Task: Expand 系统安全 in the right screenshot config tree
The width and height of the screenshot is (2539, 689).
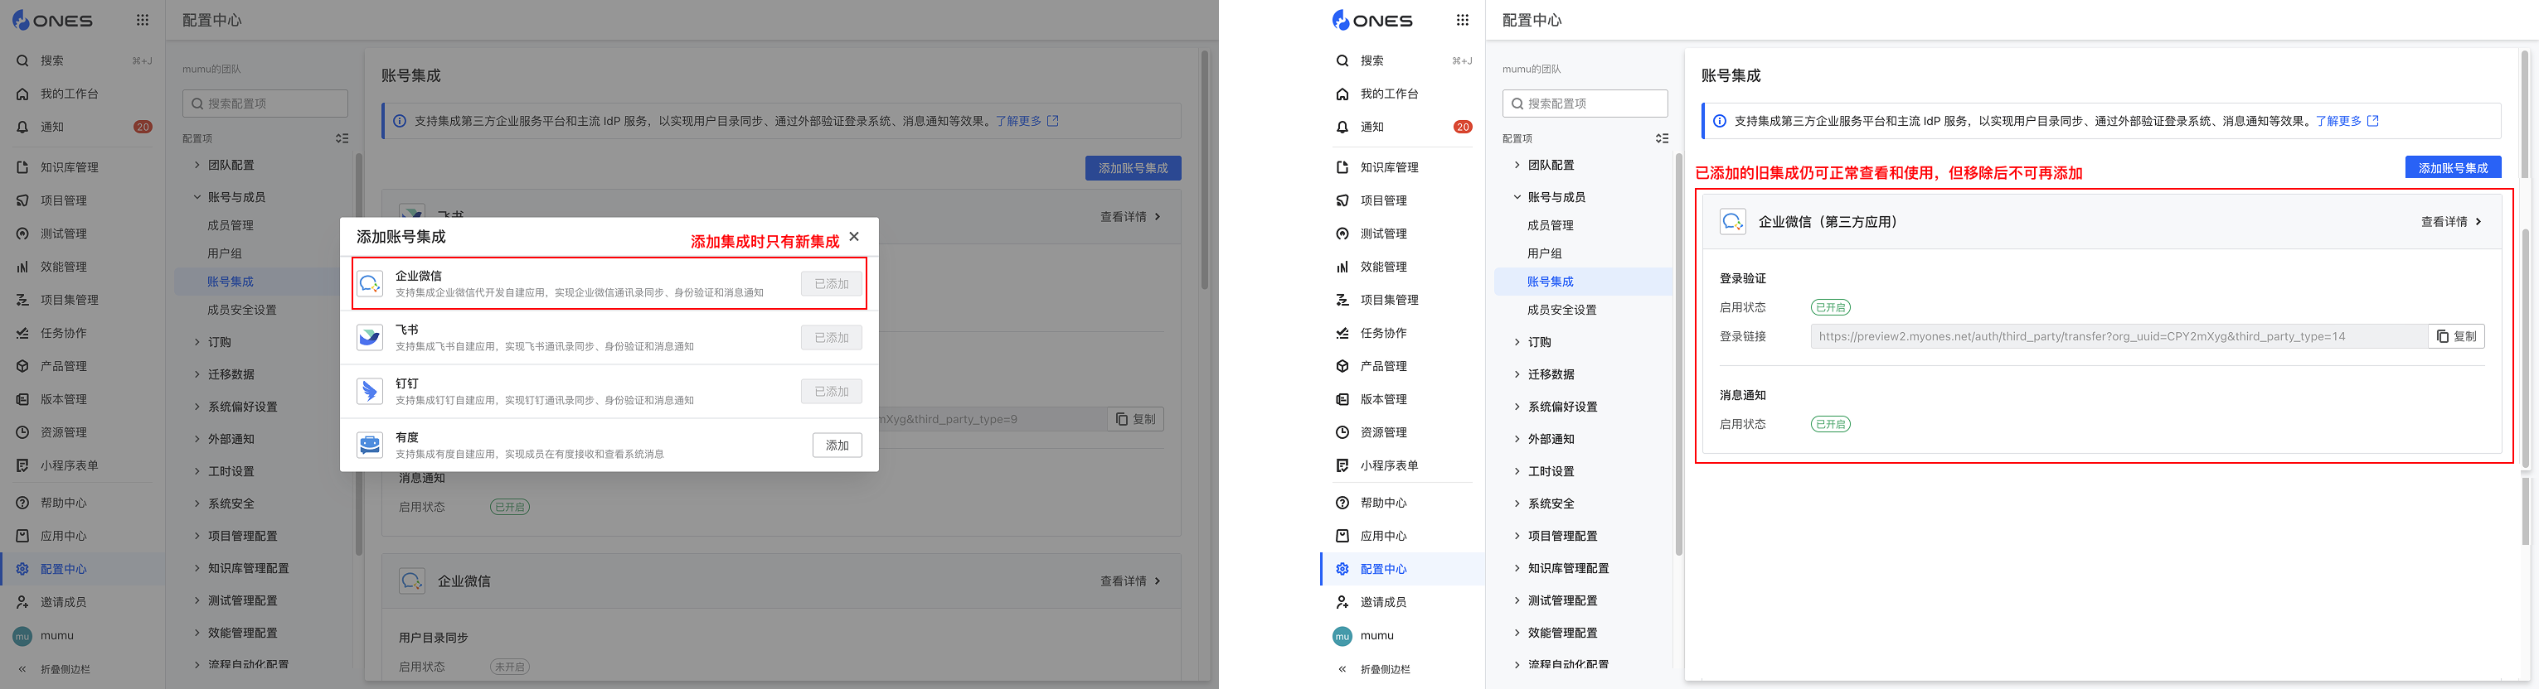Action: [x=1517, y=504]
